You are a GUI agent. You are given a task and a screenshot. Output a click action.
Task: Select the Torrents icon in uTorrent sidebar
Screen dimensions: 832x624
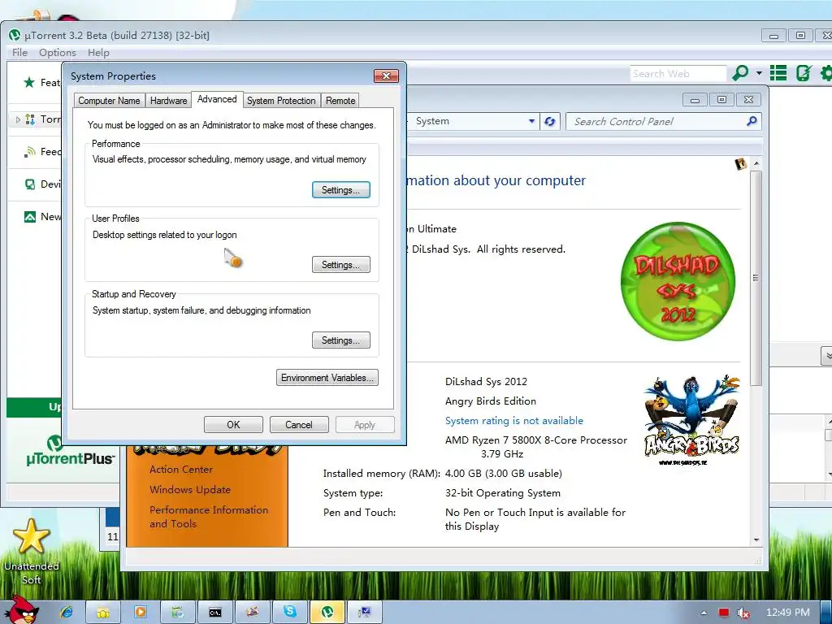coord(30,119)
